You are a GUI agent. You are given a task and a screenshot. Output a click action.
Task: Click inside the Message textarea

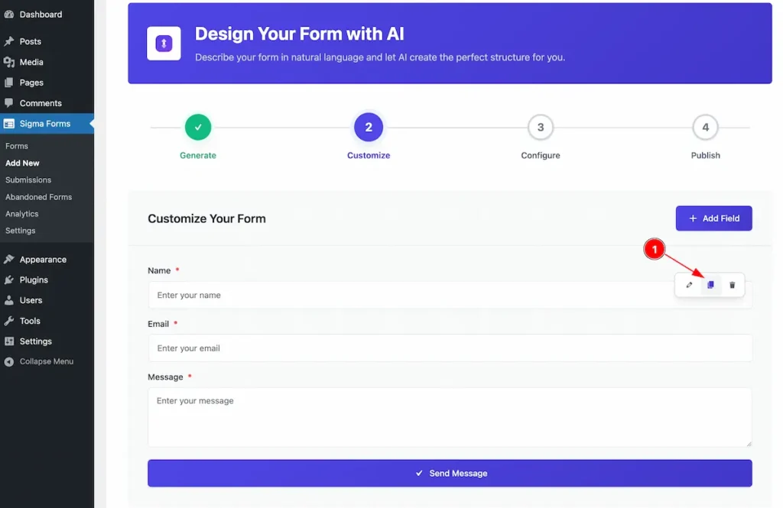(450, 416)
